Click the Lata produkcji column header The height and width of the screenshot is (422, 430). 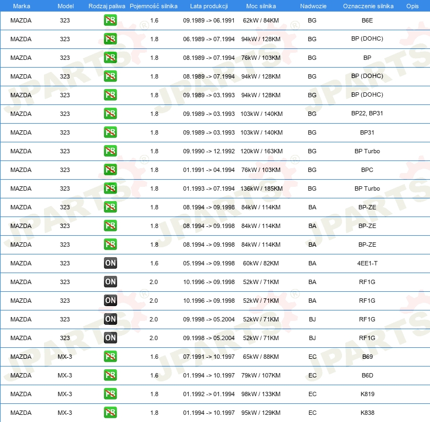209,6
